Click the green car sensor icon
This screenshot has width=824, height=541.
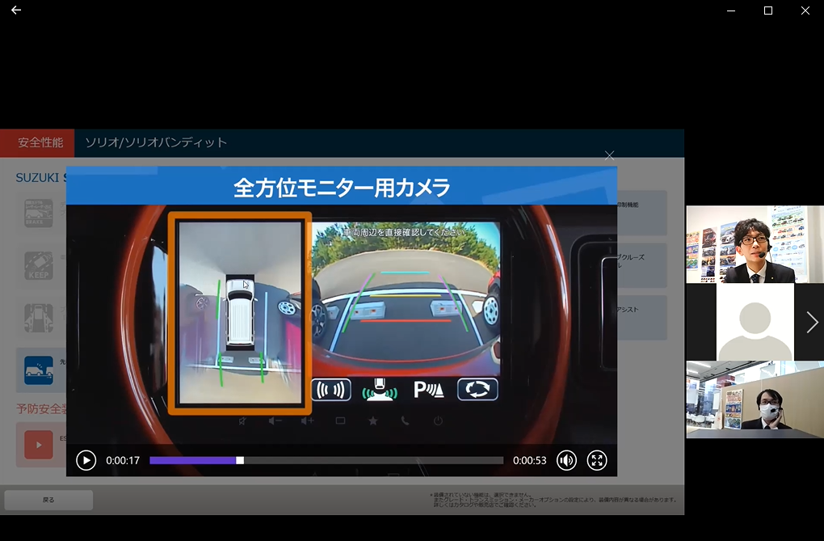click(x=380, y=390)
